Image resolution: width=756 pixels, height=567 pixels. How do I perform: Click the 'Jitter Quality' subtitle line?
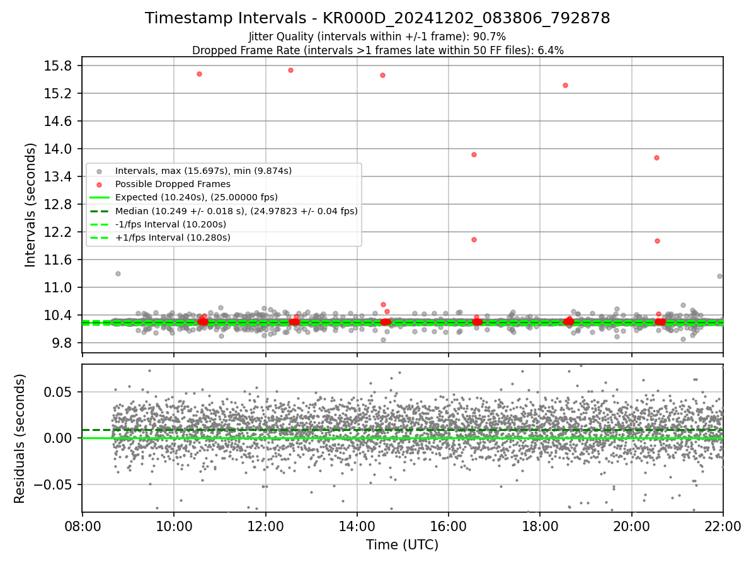tap(377, 37)
